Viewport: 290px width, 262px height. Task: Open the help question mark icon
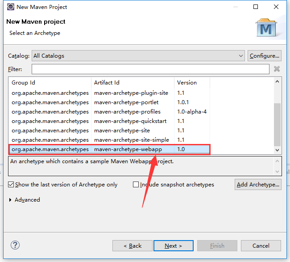15,245
